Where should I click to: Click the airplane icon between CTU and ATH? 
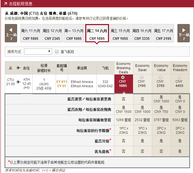pyautogui.click(x=19, y=82)
